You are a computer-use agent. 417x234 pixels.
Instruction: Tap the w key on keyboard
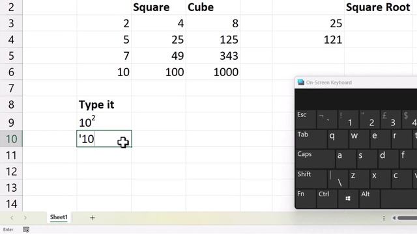tap(359, 138)
